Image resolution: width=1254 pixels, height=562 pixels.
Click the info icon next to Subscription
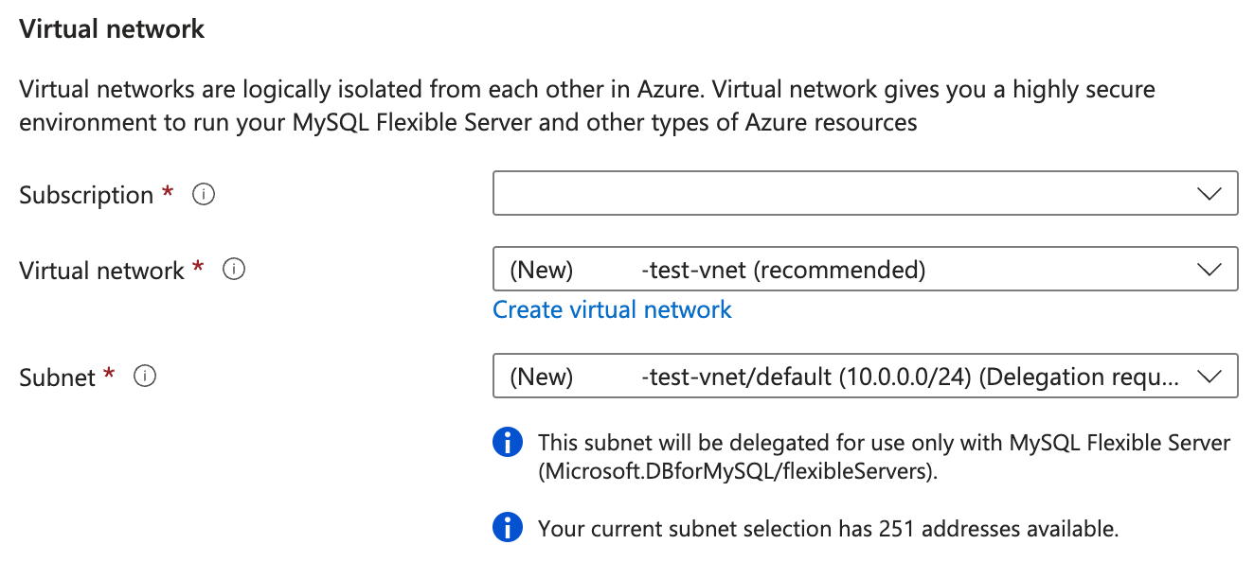tap(204, 195)
